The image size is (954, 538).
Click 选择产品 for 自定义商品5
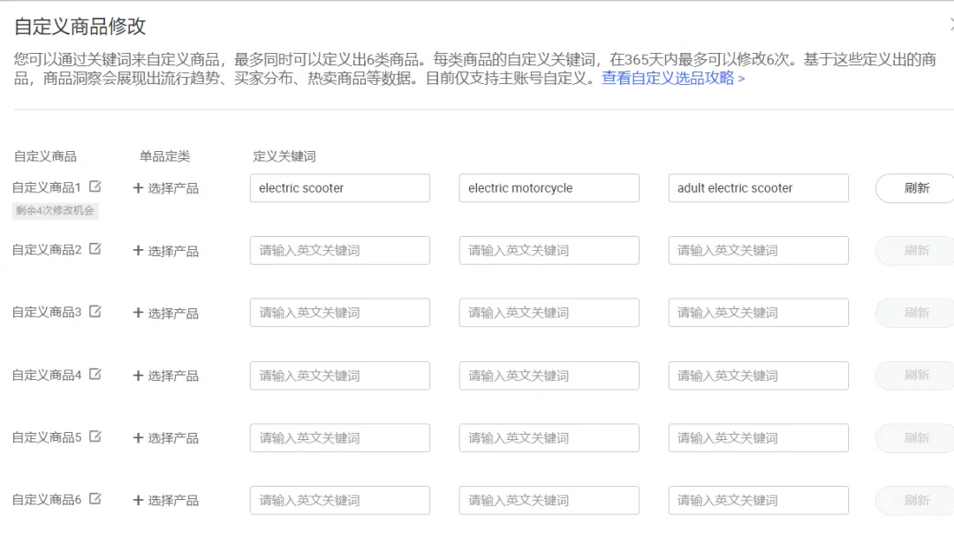click(165, 438)
